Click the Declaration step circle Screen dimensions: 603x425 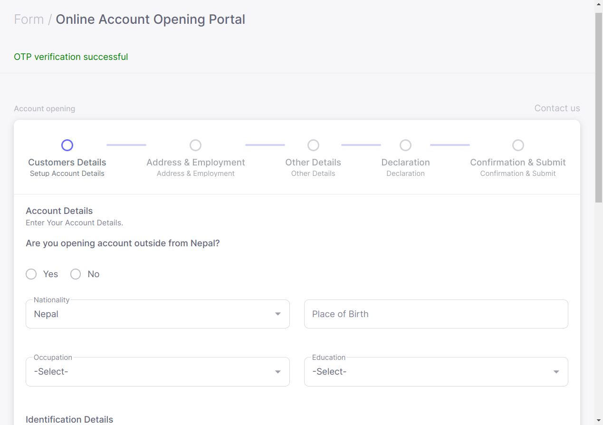(x=405, y=145)
